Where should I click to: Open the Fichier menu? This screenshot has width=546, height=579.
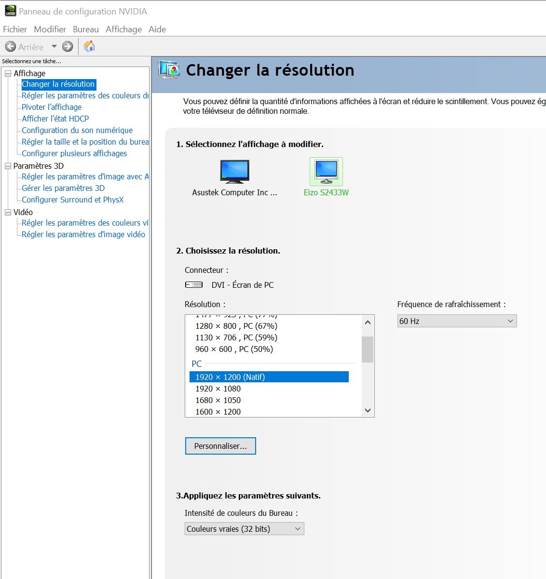coord(15,29)
